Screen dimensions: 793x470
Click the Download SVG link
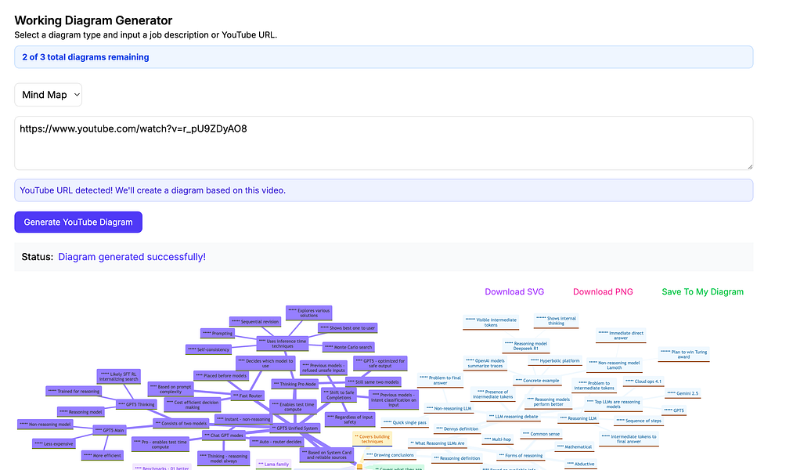point(514,291)
